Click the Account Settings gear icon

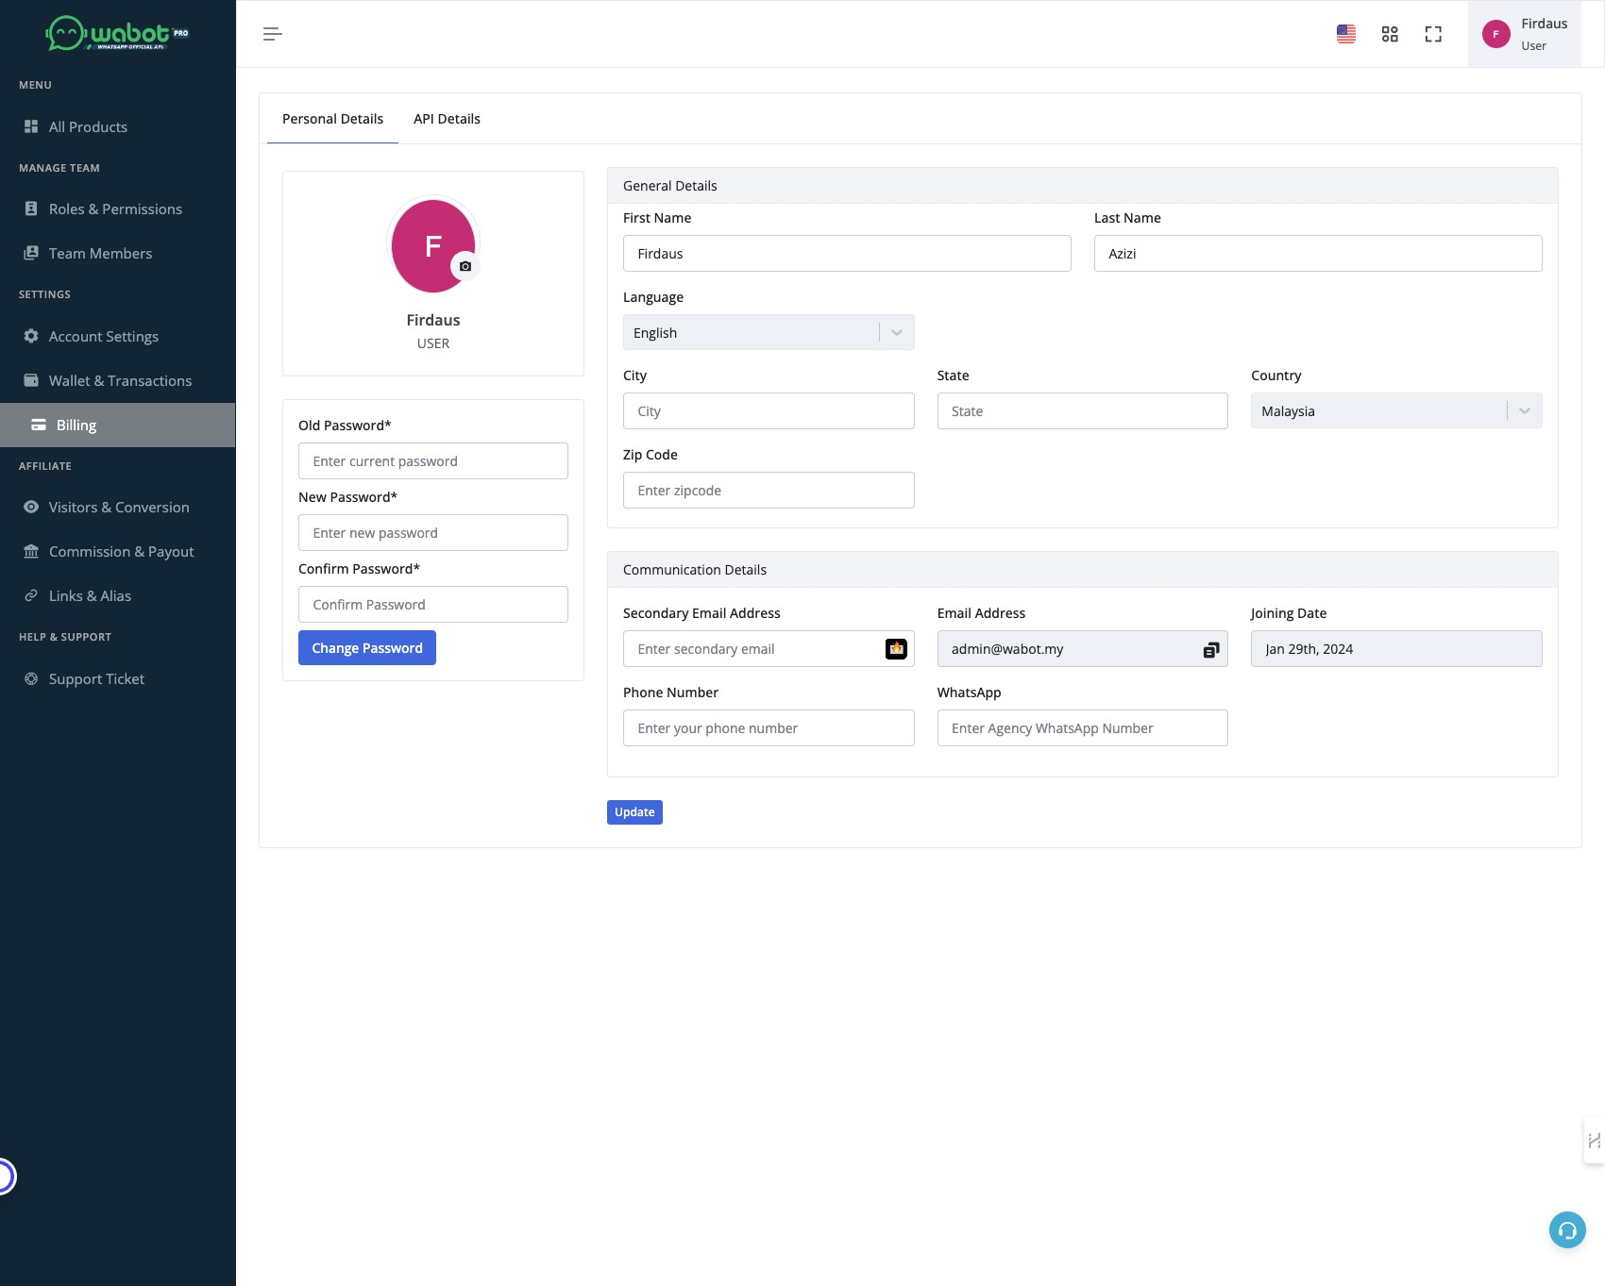(x=31, y=336)
